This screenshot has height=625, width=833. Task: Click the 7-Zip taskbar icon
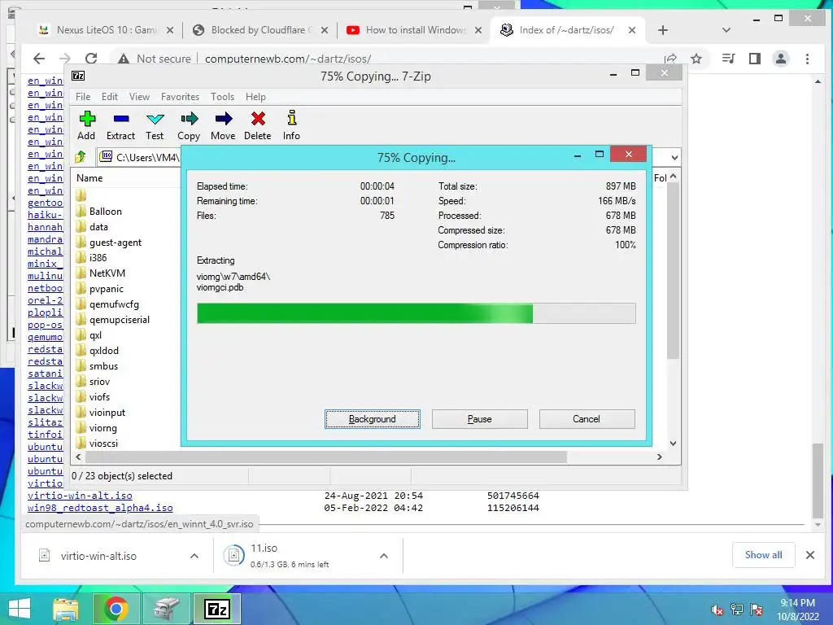pyautogui.click(x=216, y=609)
